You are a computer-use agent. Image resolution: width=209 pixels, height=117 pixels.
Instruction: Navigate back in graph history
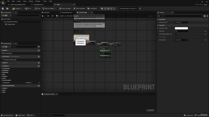pos(48,16)
